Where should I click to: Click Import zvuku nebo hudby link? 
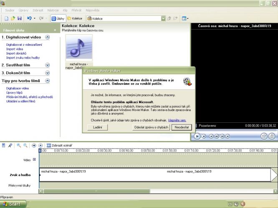click(23, 57)
